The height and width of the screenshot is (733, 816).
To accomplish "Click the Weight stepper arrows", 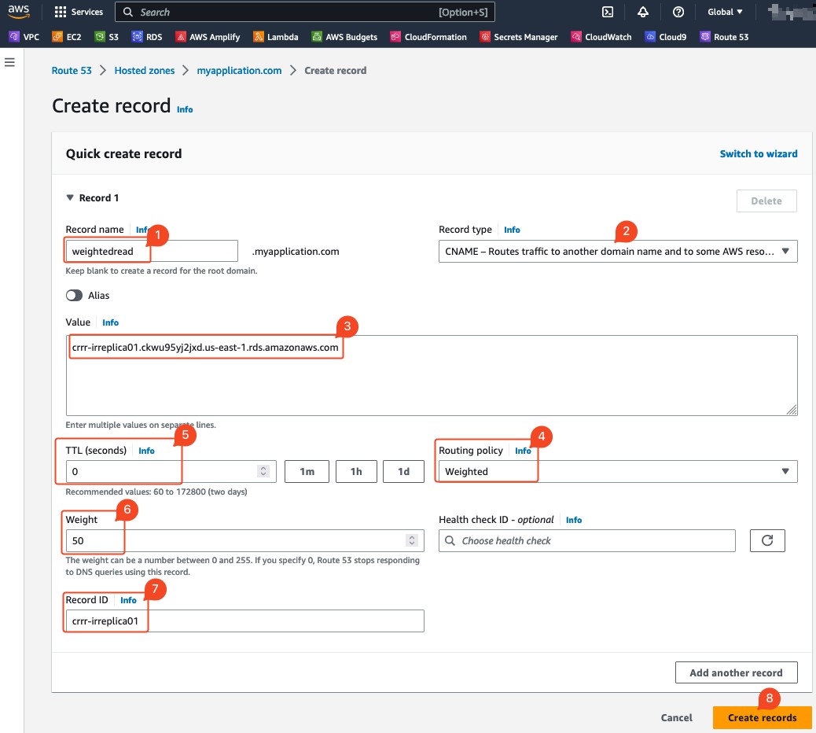I will tap(412, 540).
